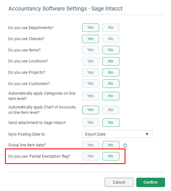Set Departments to No

coord(111,28)
